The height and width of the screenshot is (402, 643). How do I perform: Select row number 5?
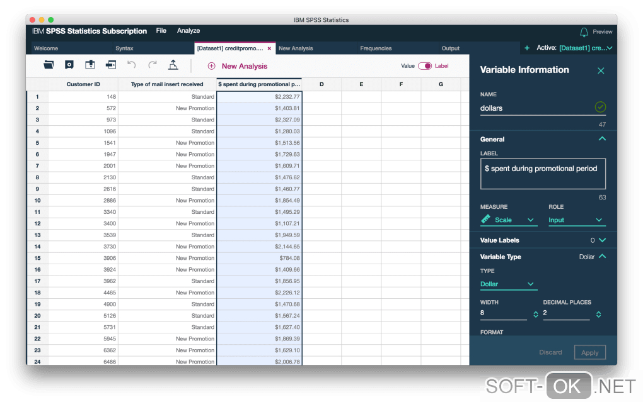[x=37, y=143]
